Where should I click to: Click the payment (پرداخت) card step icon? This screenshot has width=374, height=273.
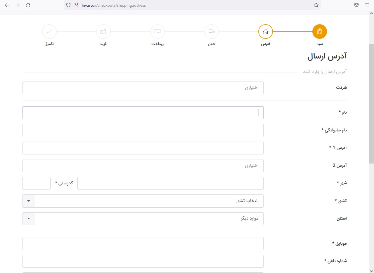point(157,32)
